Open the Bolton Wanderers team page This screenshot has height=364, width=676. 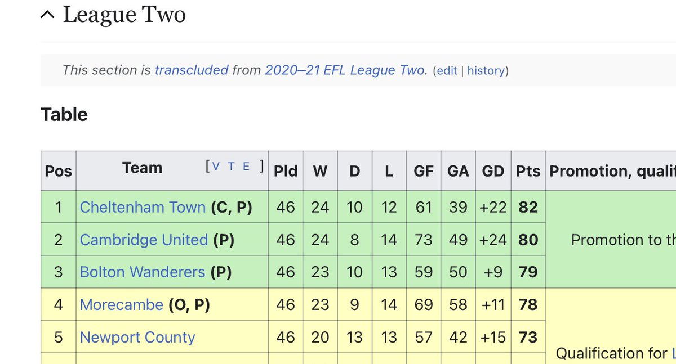(143, 272)
